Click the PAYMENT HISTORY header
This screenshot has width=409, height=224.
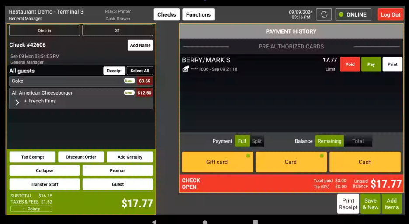click(x=291, y=31)
